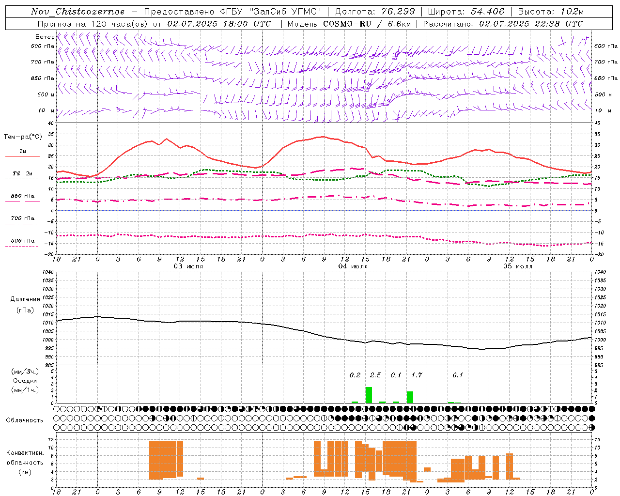Click the 'Широта: 54.406' value
620x496 pixels.
pyautogui.click(x=466, y=12)
